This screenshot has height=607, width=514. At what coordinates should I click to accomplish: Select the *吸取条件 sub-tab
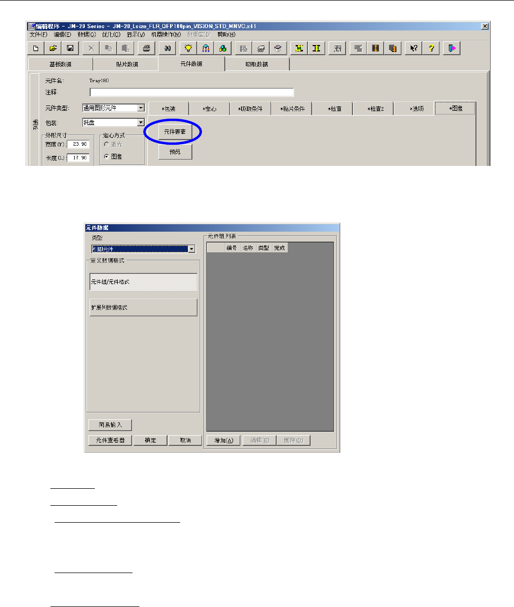251,109
